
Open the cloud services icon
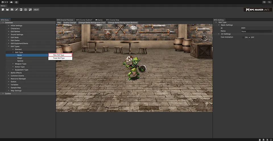11,2
